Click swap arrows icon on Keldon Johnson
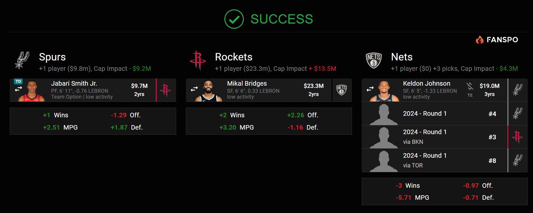Screen dimensions: 533x213 [370, 89]
